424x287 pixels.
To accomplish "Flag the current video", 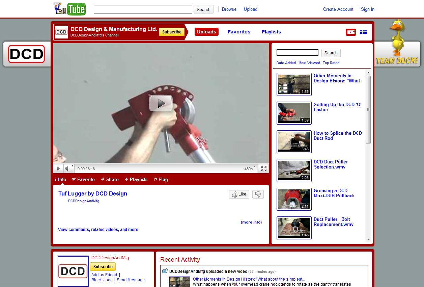I will 161,179.
